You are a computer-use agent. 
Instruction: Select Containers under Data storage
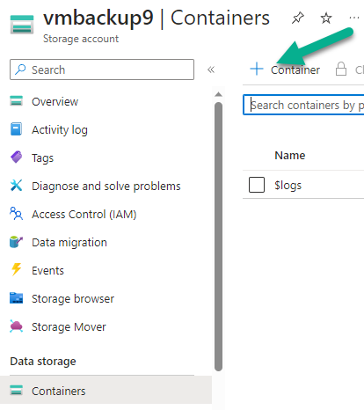tap(106, 390)
